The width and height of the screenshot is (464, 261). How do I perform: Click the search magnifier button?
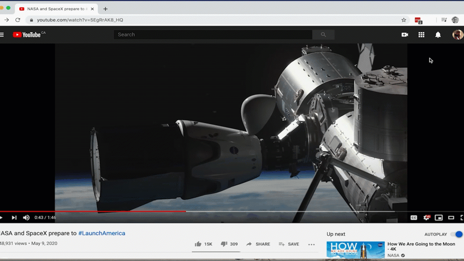tap(323, 34)
